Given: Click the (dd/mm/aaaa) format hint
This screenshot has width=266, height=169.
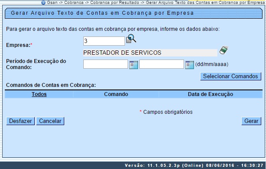Looking at the screenshot, I should pyautogui.click(x=212, y=64).
